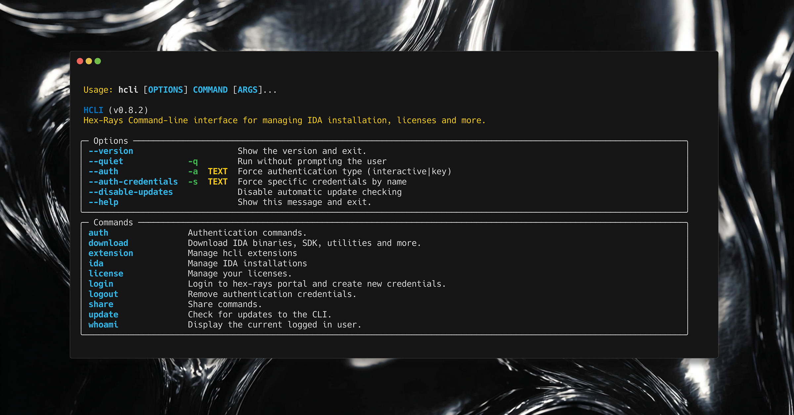Select the logout command entry

click(103, 294)
